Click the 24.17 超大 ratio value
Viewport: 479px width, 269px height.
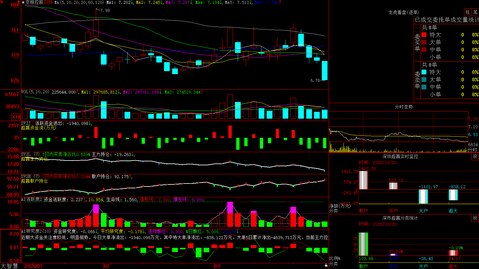coord(455,259)
